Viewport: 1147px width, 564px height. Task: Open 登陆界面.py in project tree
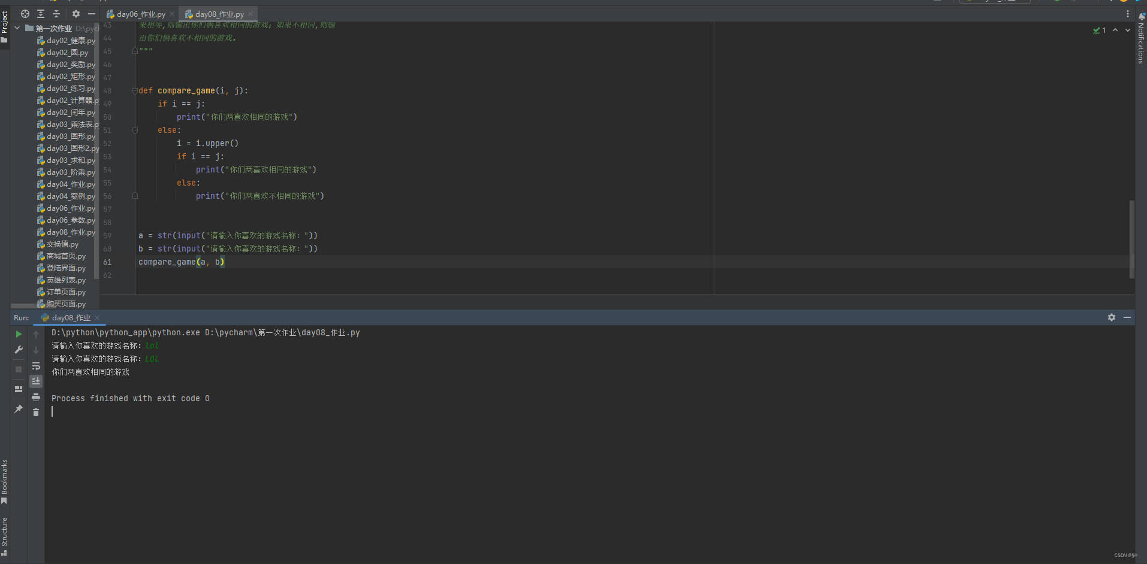coord(61,268)
